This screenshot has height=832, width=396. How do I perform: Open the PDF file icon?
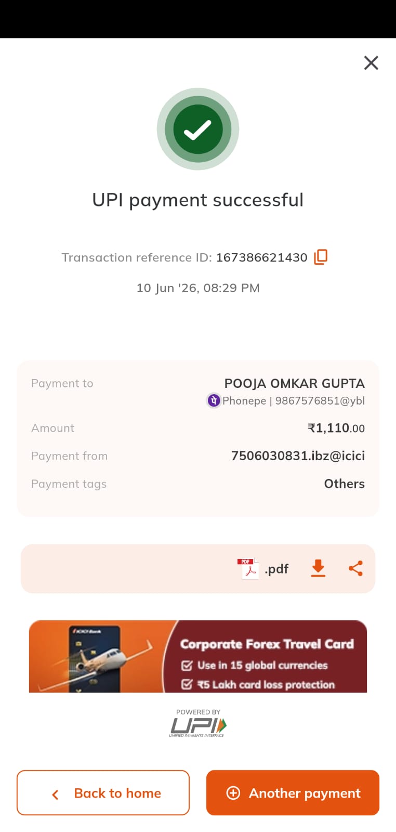point(248,568)
